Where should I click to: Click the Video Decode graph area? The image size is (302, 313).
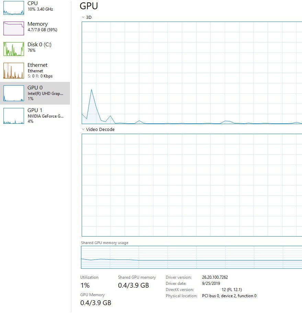coord(192,185)
